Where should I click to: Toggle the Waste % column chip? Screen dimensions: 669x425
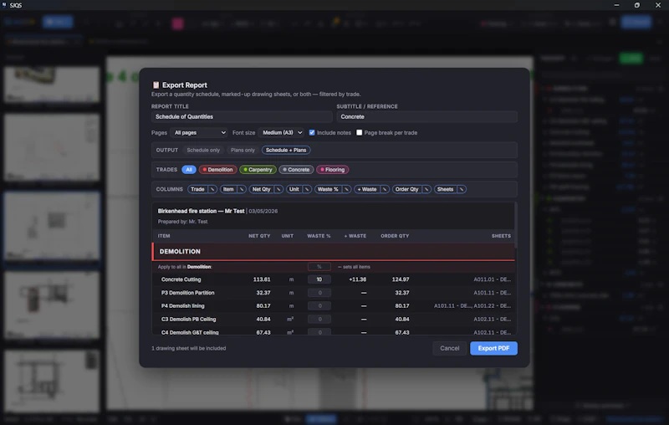(328, 189)
